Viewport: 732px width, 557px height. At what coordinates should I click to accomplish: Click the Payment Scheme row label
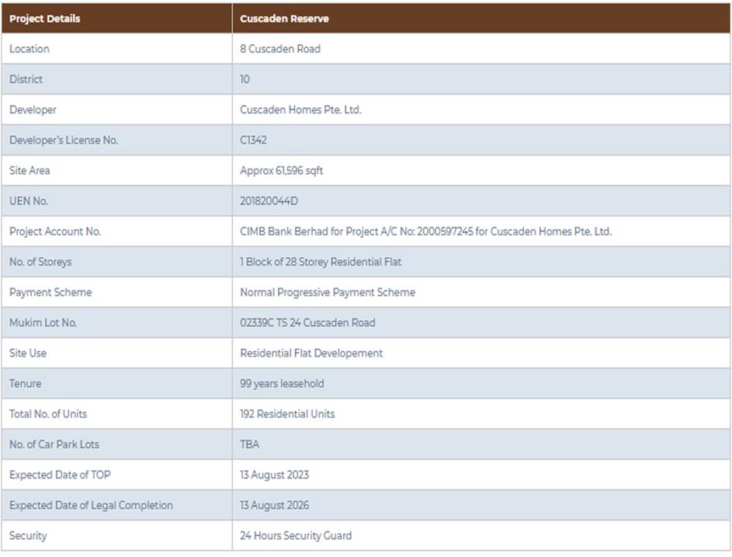pos(50,292)
